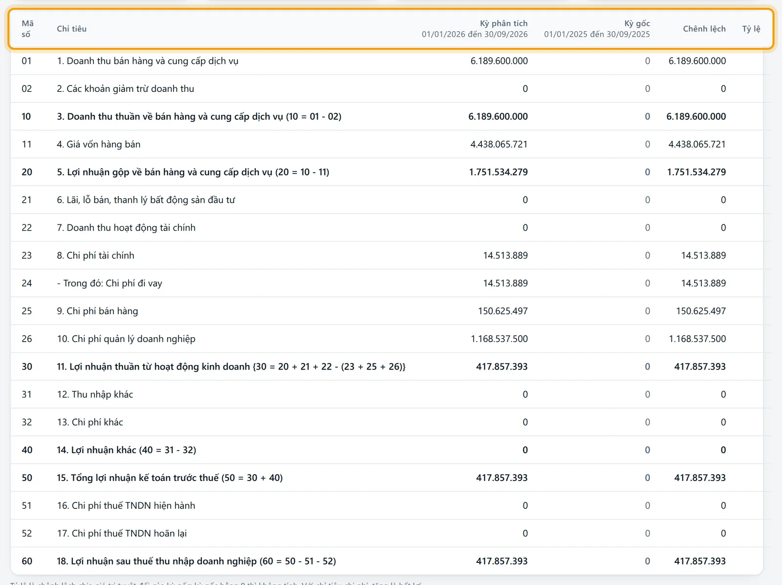Screen dimensions: 782x585
Task: Select row "7. Doanh thu hoạt động tài chính"
Action: [387, 228]
